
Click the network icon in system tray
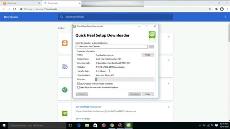click(x=208, y=125)
